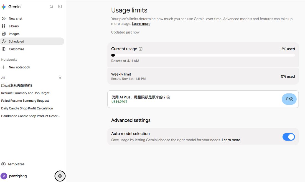Click the Current usage info icon
Screen dimensions: 305x182
(x=141, y=49)
